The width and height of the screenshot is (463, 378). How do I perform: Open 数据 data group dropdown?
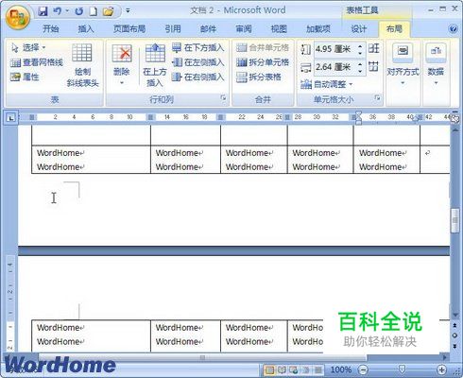(436, 65)
